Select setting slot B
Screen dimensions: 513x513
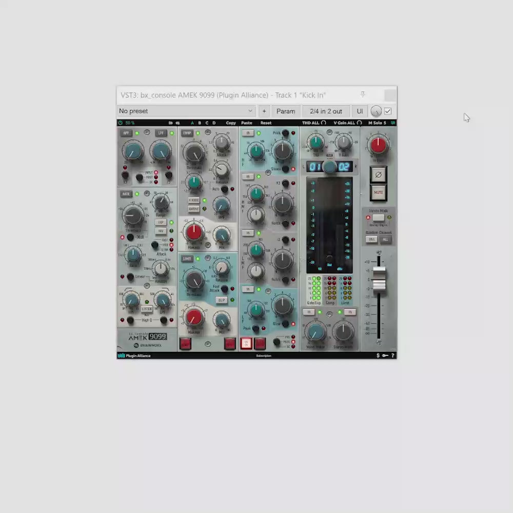coord(200,123)
